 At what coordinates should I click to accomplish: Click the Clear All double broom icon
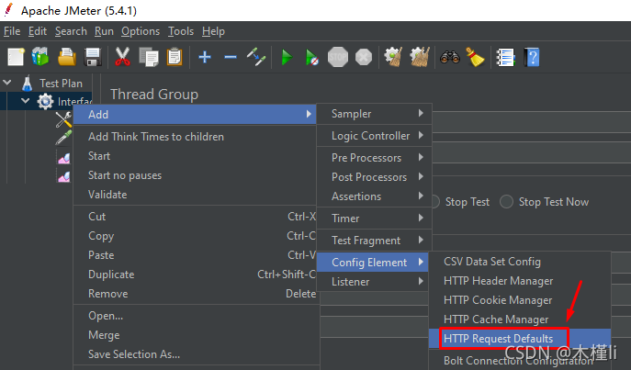(420, 57)
